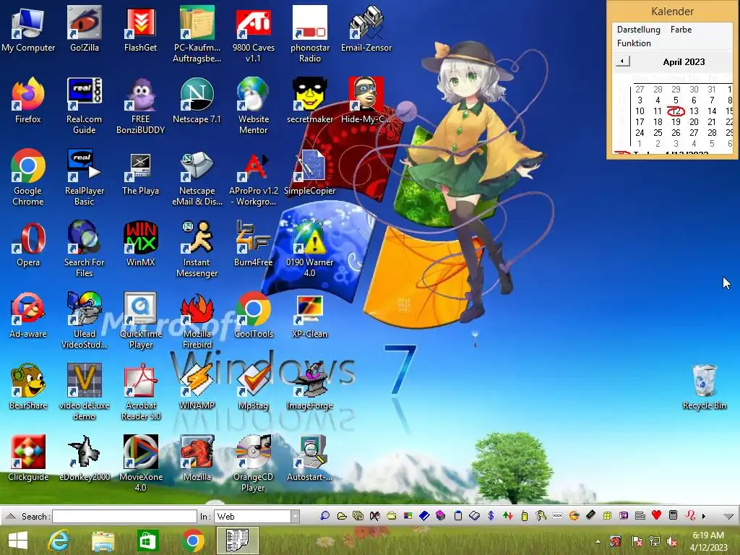Viewport: 740px width, 555px height.
Task: Open the Windows Store taskbar icon
Action: (x=147, y=541)
